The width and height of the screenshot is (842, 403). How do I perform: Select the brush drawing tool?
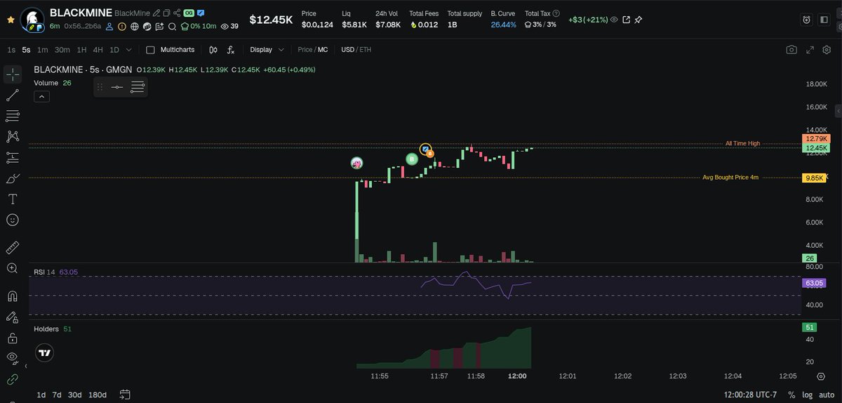coord(13,178)
